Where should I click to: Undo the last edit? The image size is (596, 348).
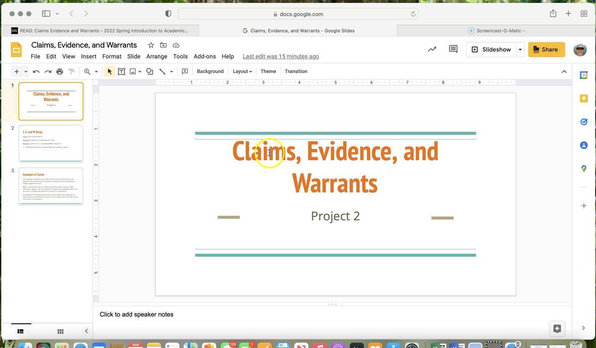[36, 71]
